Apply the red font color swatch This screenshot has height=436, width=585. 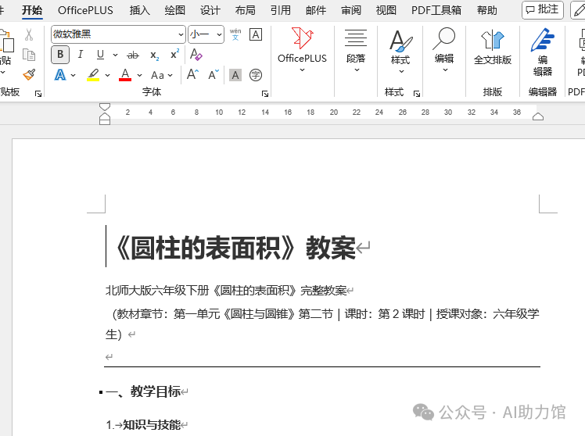[x=124, y=75]
